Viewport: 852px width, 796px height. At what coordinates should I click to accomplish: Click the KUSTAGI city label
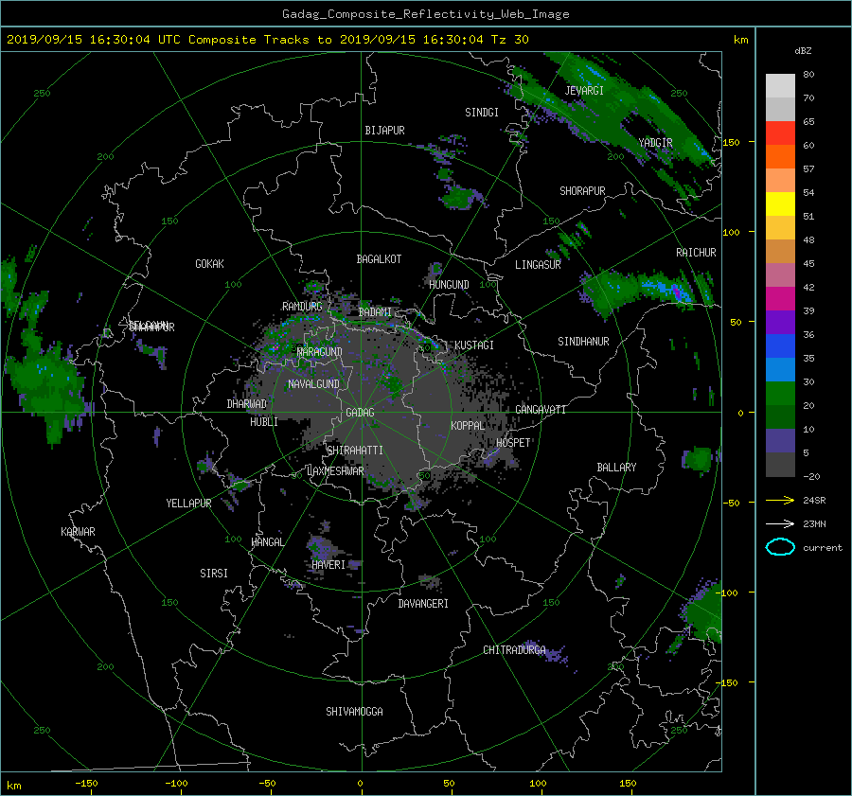point(474,345)
